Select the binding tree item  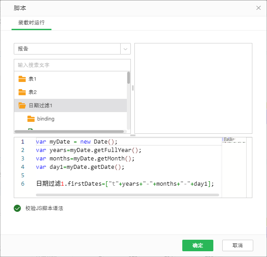point(46,119)
